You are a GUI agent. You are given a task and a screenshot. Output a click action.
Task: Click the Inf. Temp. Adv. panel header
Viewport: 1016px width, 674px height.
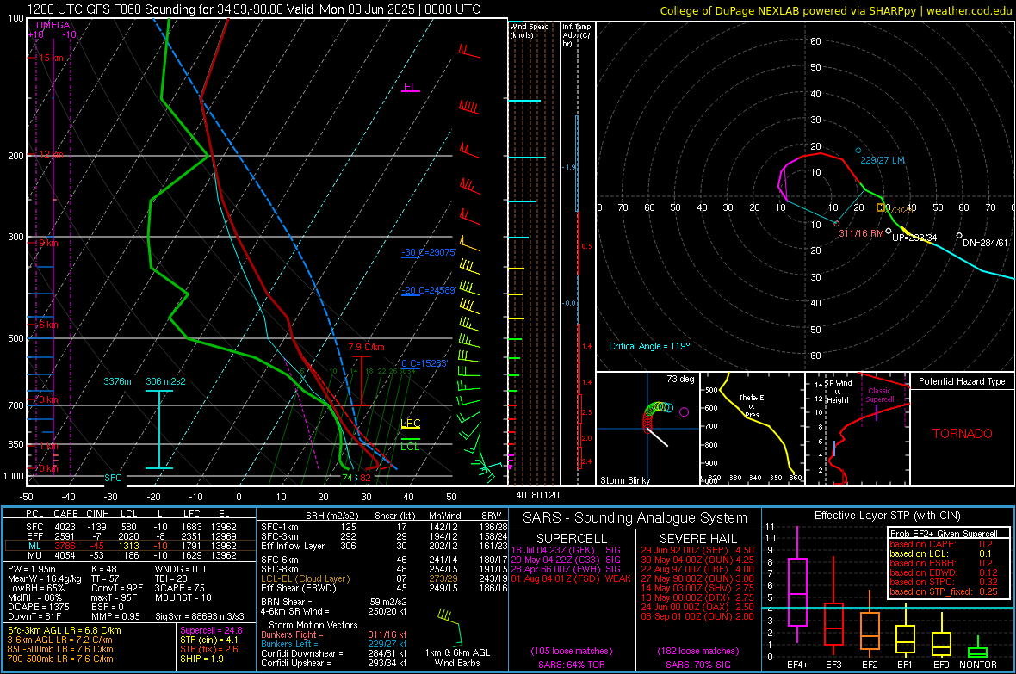click(577, 35)
